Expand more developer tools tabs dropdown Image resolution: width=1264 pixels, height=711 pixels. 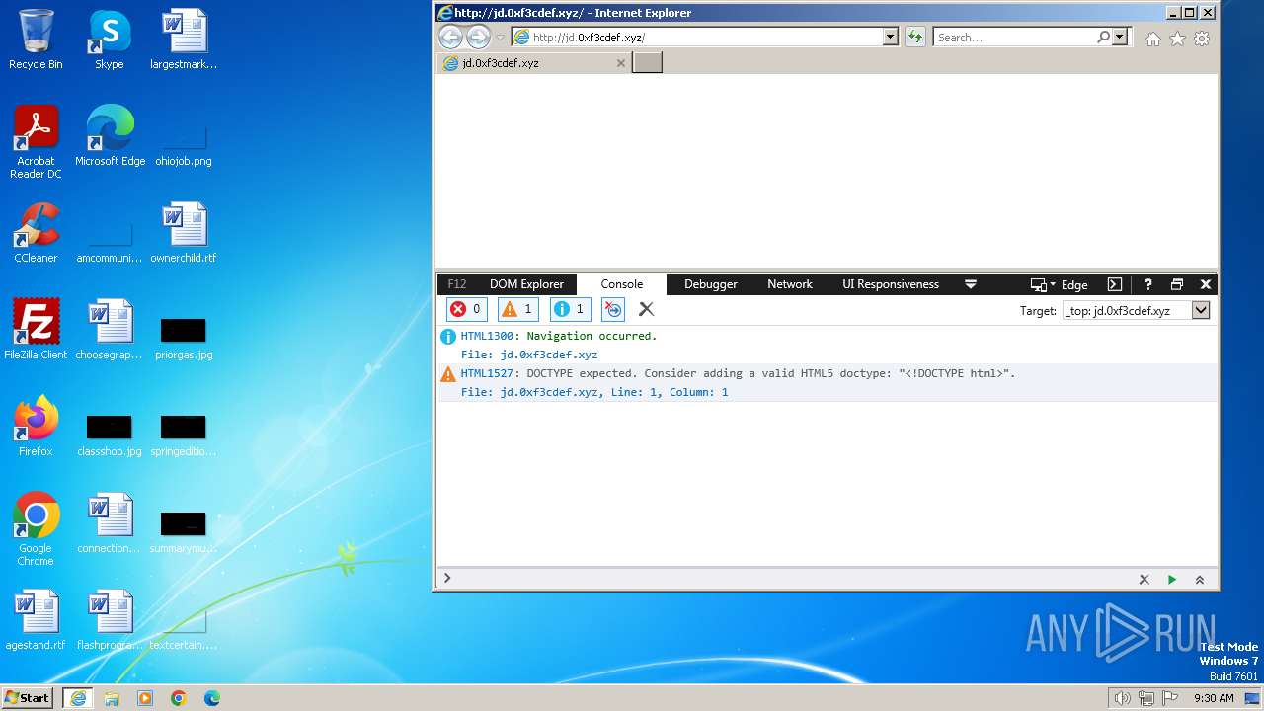point(971,284)
